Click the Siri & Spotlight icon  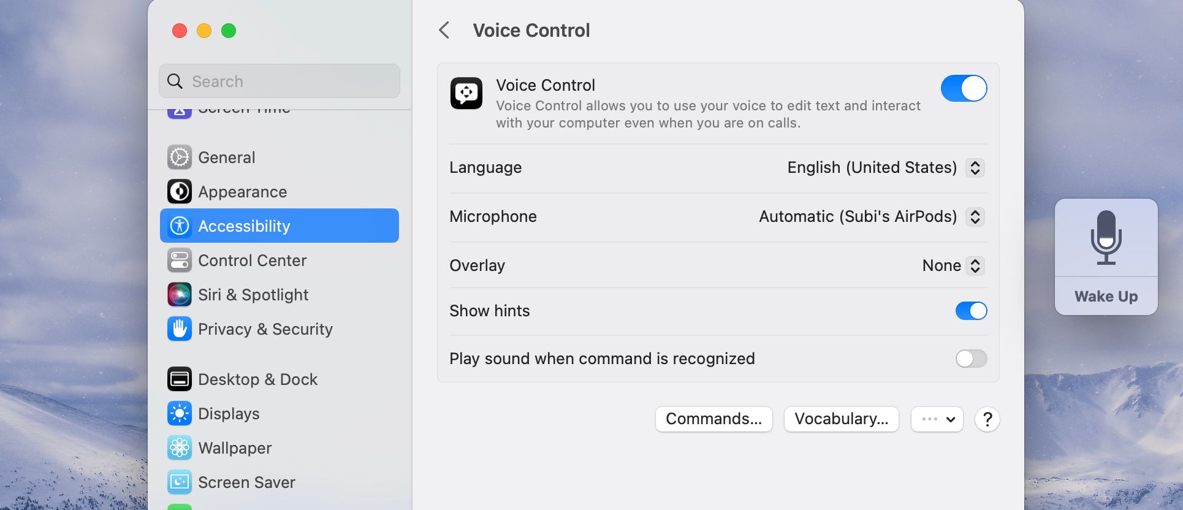(x=180, y=295)
